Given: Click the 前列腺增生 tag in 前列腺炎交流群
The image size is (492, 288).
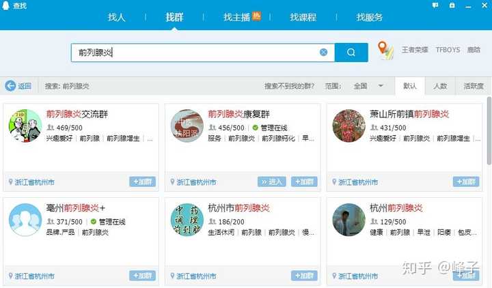Looking at the screenshot, I should point(123,139).
